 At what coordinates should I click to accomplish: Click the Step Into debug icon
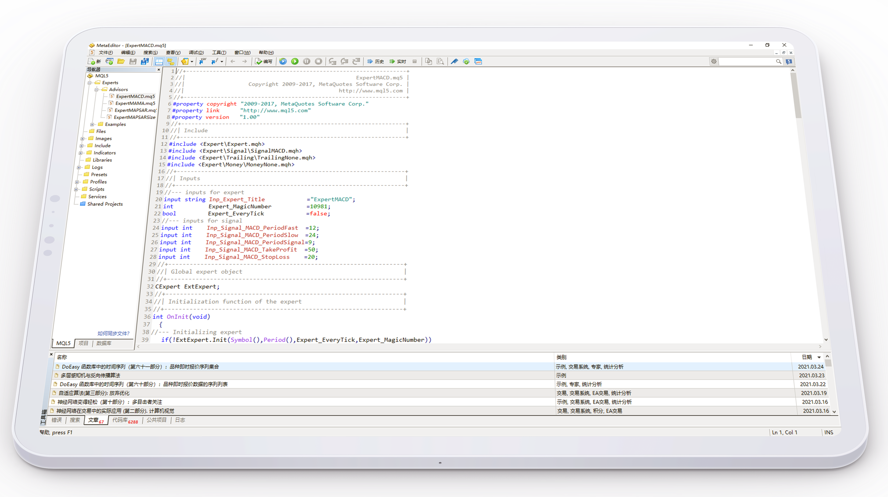[x=333, y=61]
